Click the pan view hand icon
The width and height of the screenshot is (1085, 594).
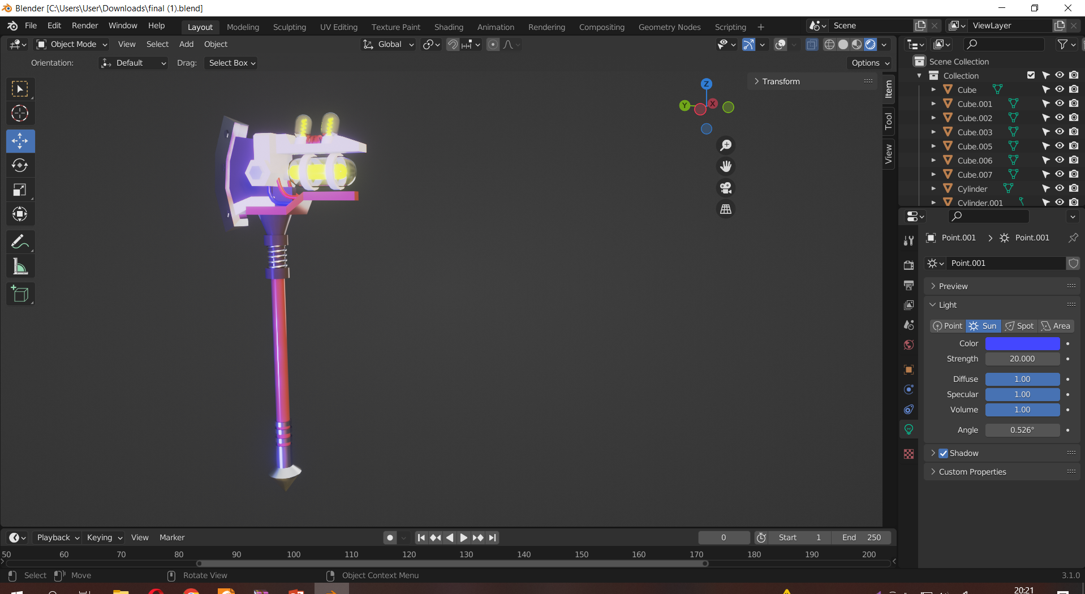[726, 166]
